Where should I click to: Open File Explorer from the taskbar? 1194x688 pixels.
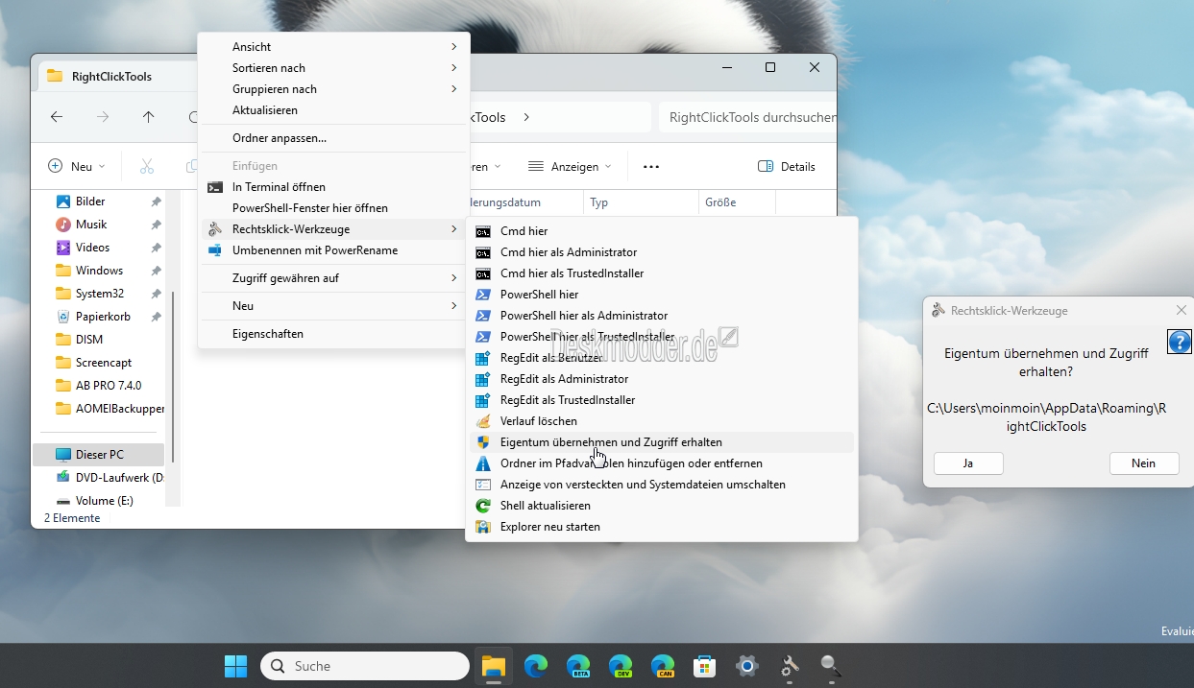point(494,666)
